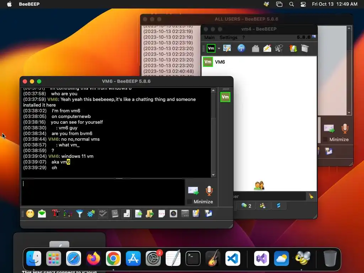Viewport: 364px width, 273px height.
Task: Toggle the word completer dictionary icon
Action: 115,214
